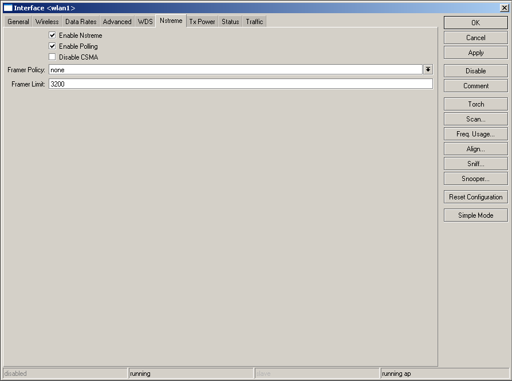Click Reset Configuration button

tap(475, 197)
